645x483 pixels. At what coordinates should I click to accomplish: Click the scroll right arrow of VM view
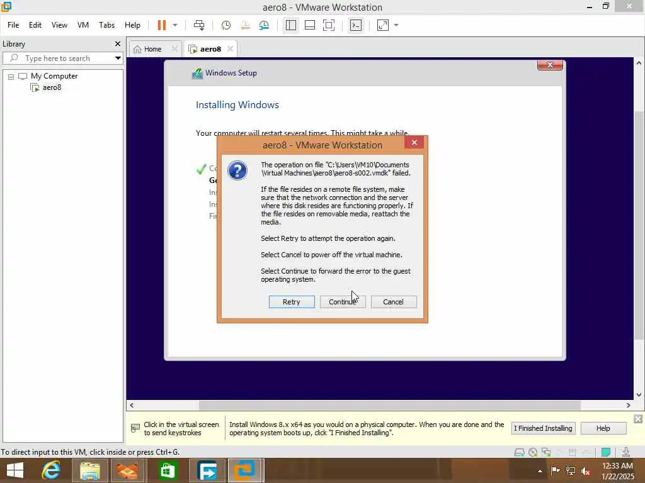(628, 406)
